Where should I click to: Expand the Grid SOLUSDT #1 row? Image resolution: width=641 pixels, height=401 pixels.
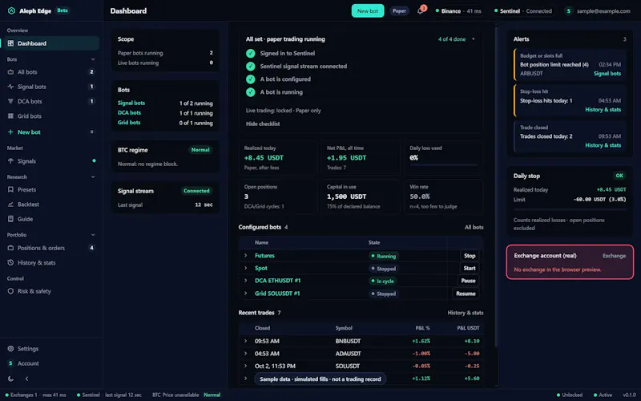pos(245,294)
